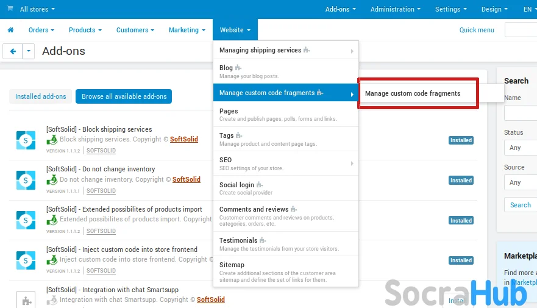Viewport: 537px width, 308px height.
Task: Switch to Installed add-ons tab
Action: 40,96
